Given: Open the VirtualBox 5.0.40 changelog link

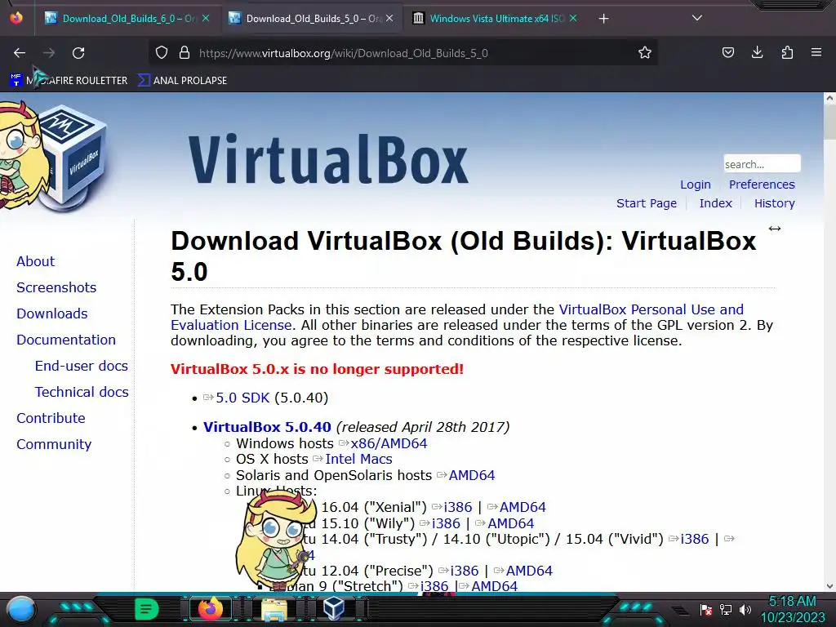Looking at the screenshot, I should click(x=267, y=427).
